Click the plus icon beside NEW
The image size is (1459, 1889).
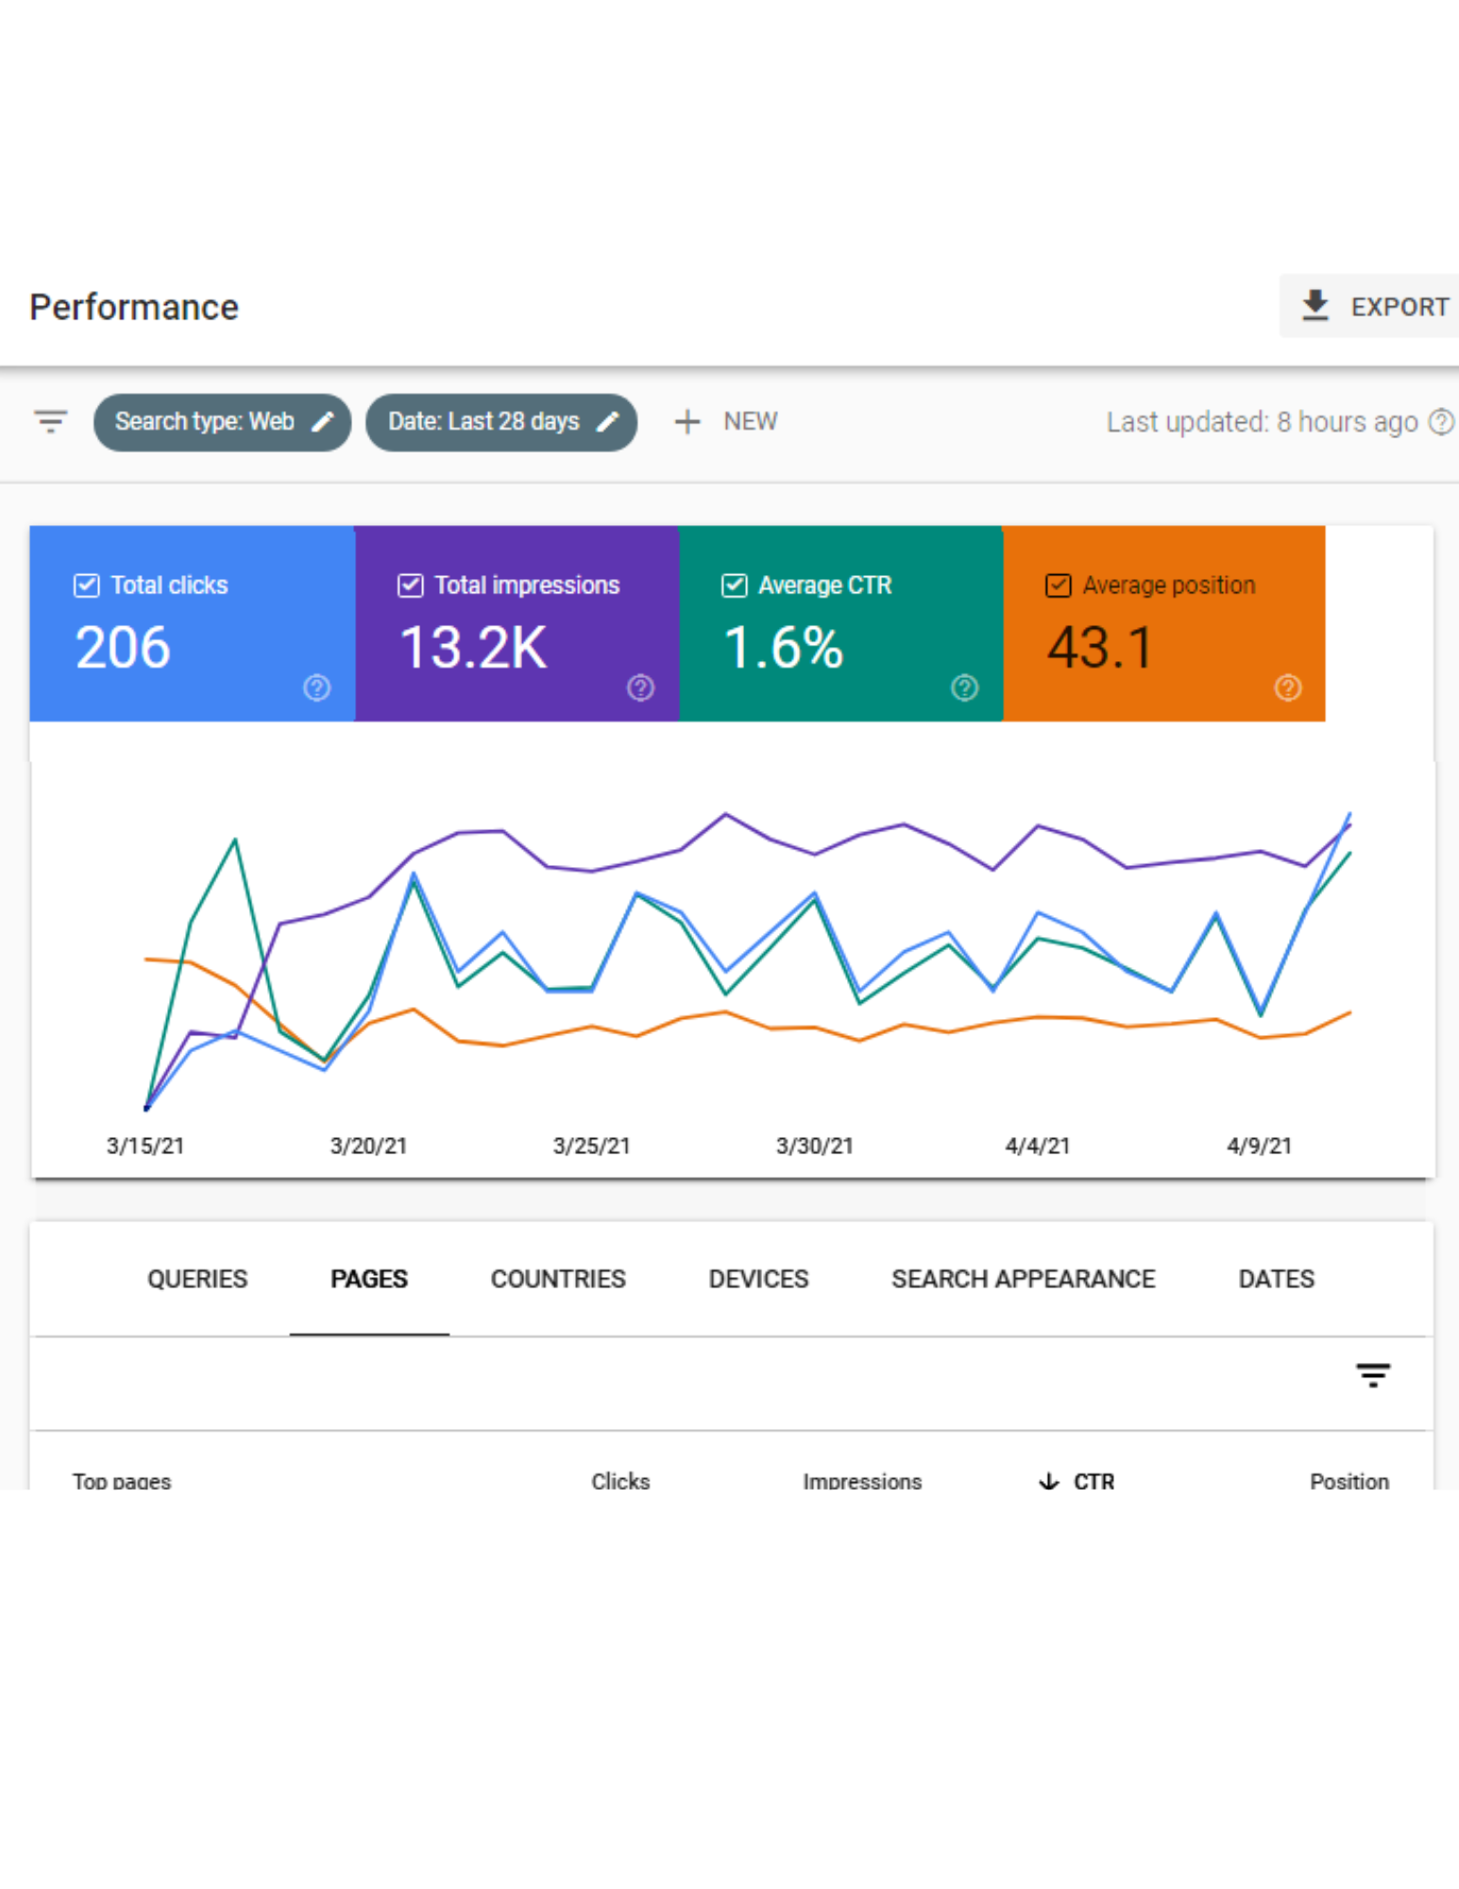(687, 421)
